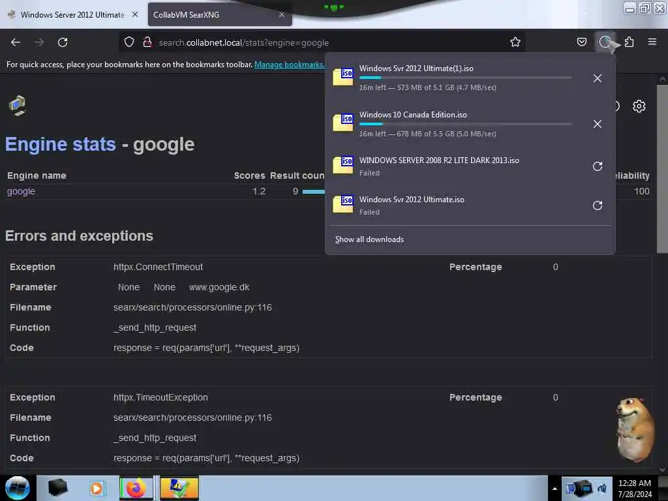
Task: Toggle the downloads toolbar button
Action: pyautogui.click(x=605, y=42)
